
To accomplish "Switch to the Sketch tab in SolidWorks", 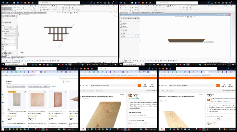I will tap(12, 13).
